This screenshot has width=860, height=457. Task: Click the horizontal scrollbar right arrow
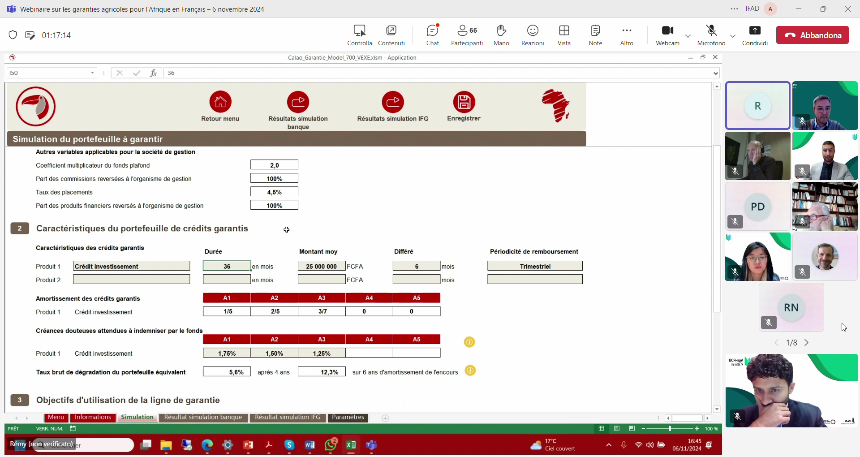tap(708, 418)
